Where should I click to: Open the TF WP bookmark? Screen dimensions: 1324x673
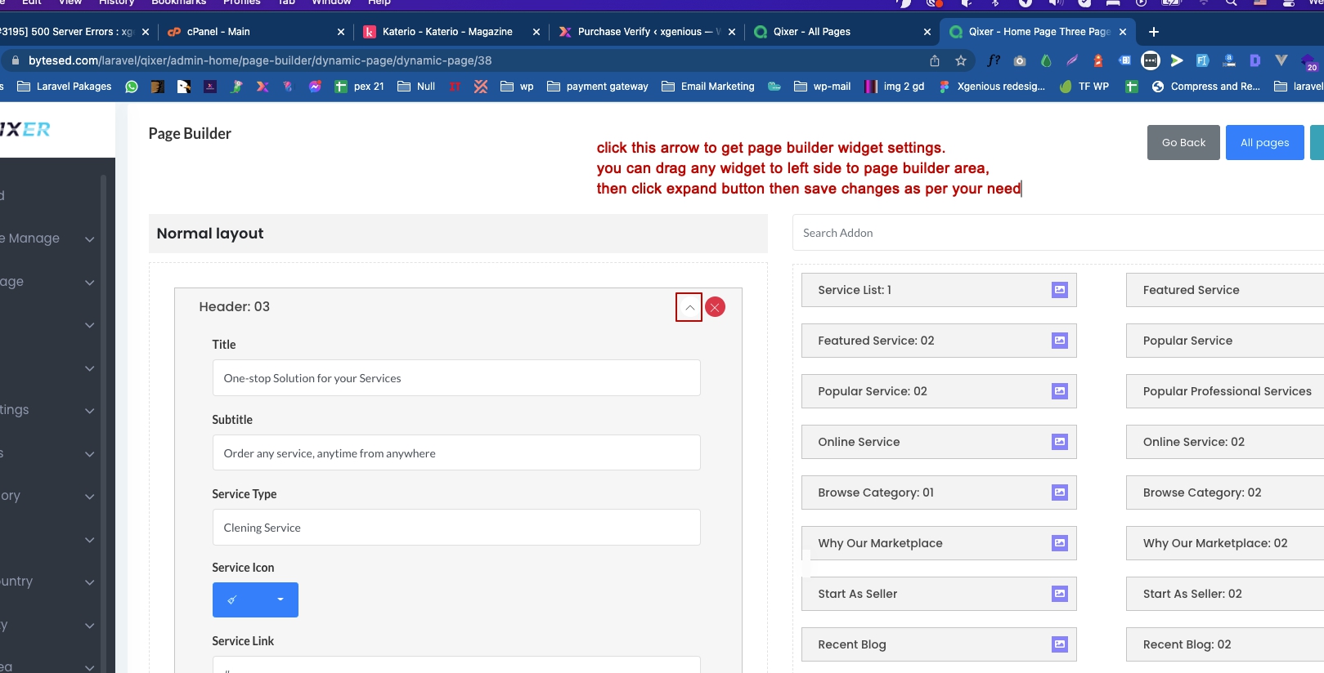point(1084,87)
